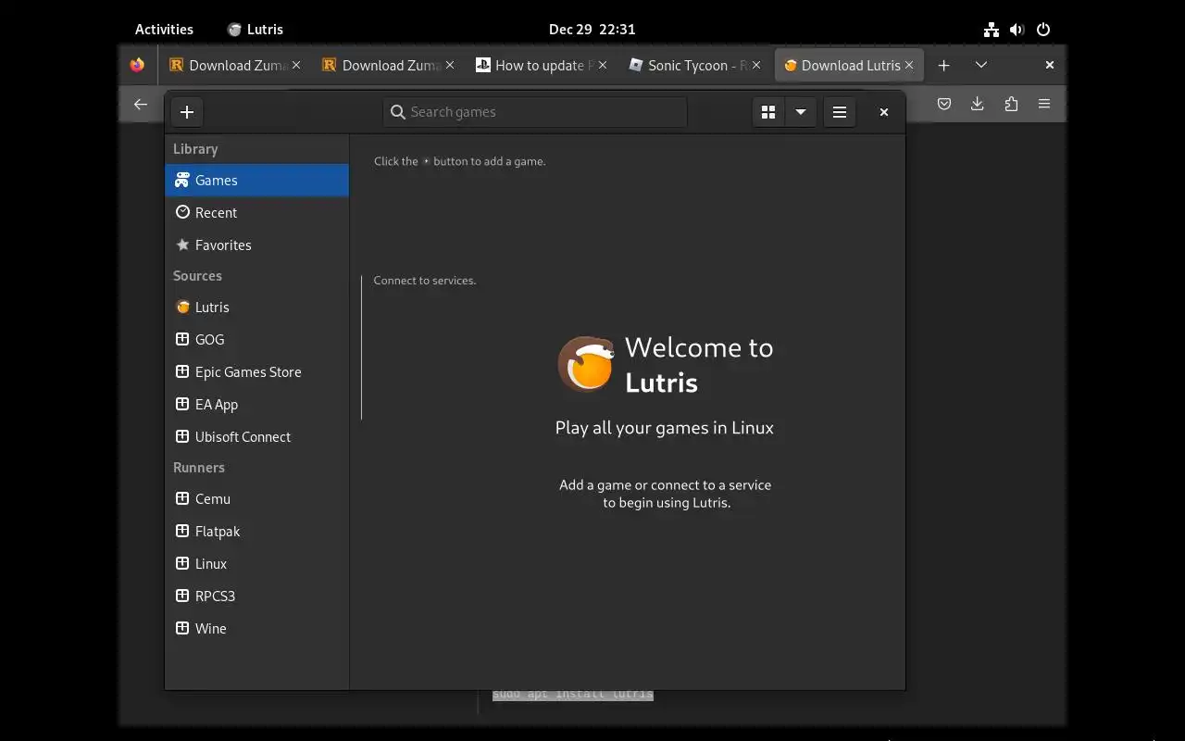Open the Lutris app menu in top bar
The image size is (1185, 741).
[x=256, y=30]
